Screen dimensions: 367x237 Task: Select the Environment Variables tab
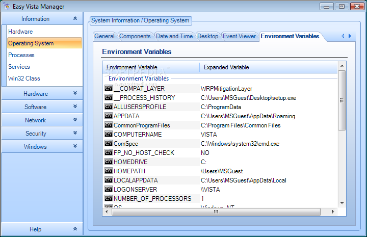[x=290, y=36]
